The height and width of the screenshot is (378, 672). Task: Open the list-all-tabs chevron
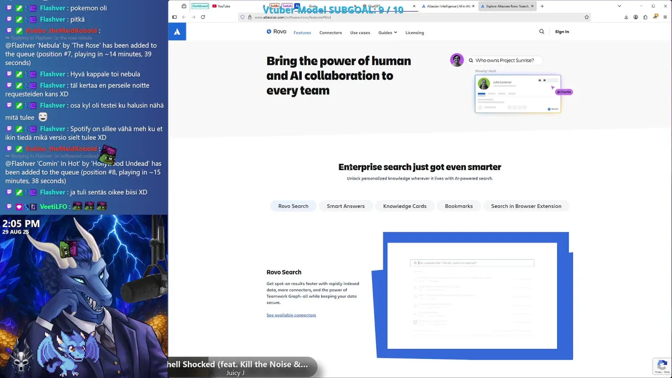pos(619,6)
